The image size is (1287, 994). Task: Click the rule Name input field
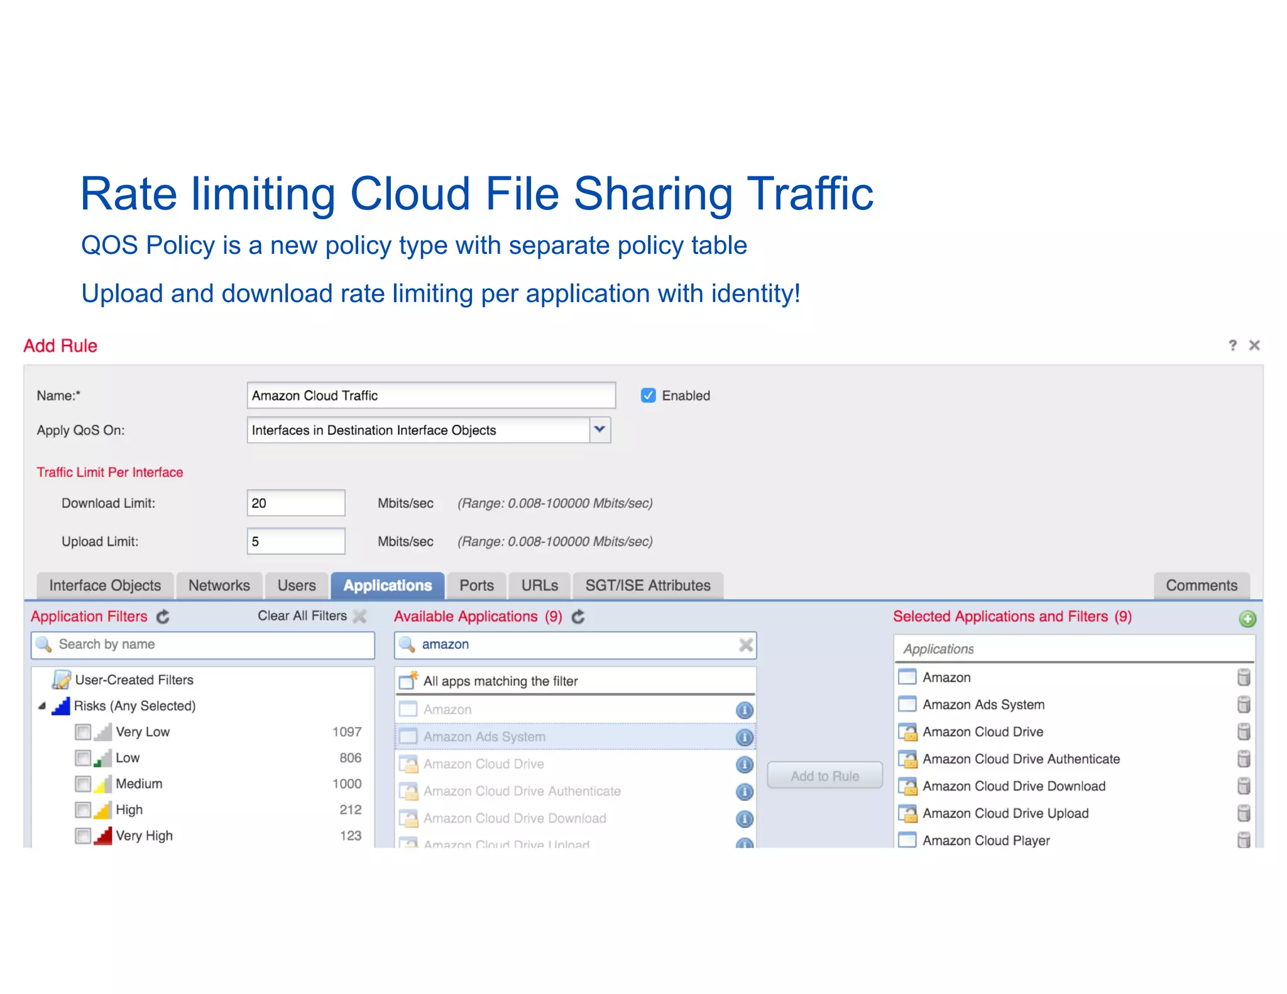[431, 395]
